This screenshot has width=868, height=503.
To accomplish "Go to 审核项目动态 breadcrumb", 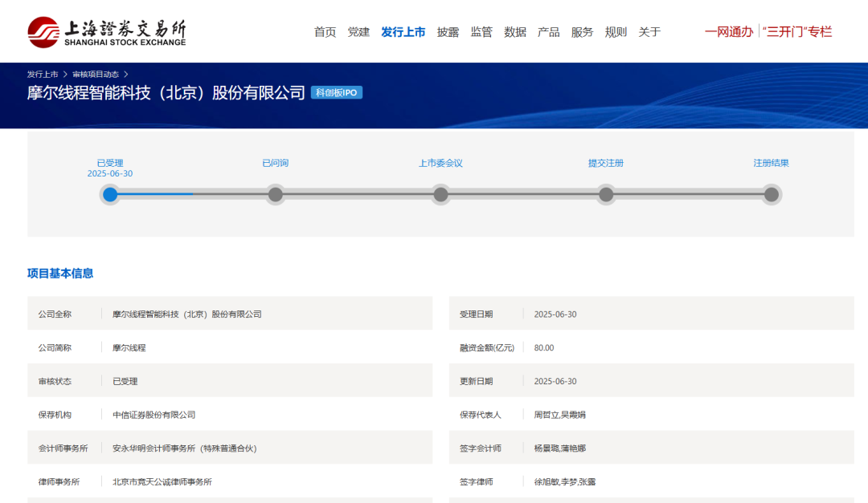I will tap(95, 74).
